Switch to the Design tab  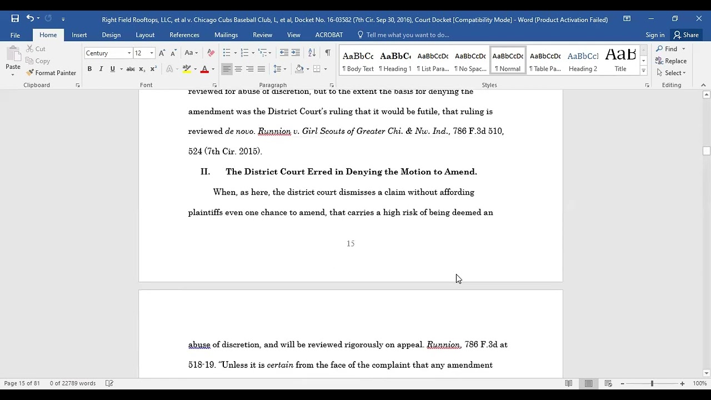tap(111, 35)
